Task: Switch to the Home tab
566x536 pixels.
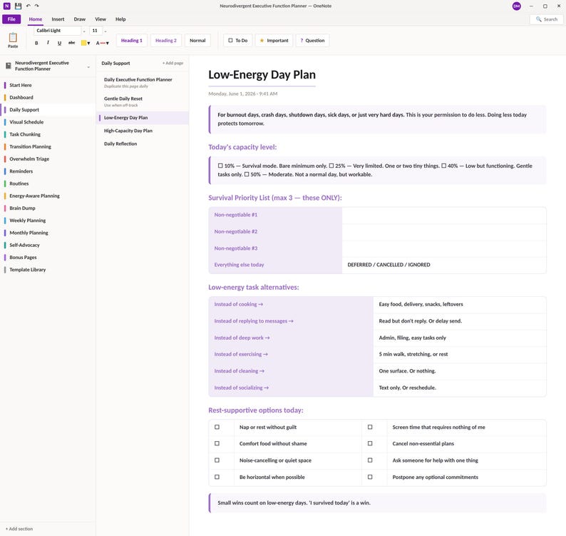Action: (36, 19)
